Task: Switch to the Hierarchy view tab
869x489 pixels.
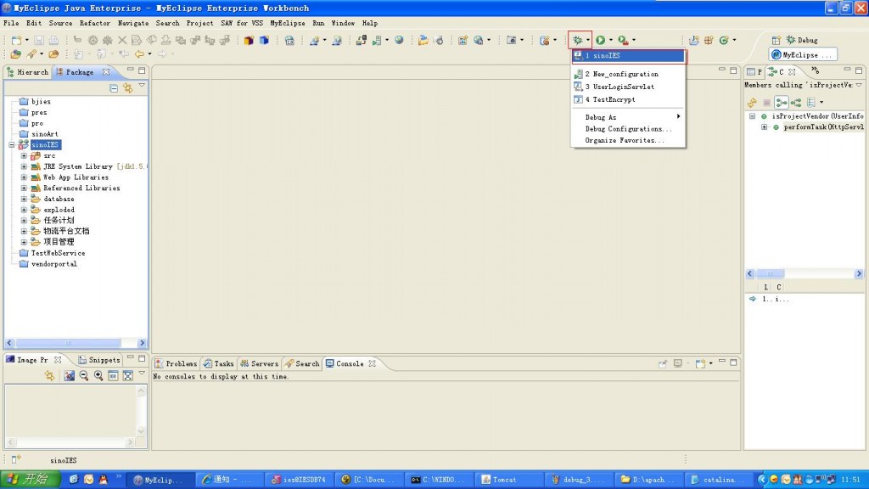Action: click(x=28, y=72)
